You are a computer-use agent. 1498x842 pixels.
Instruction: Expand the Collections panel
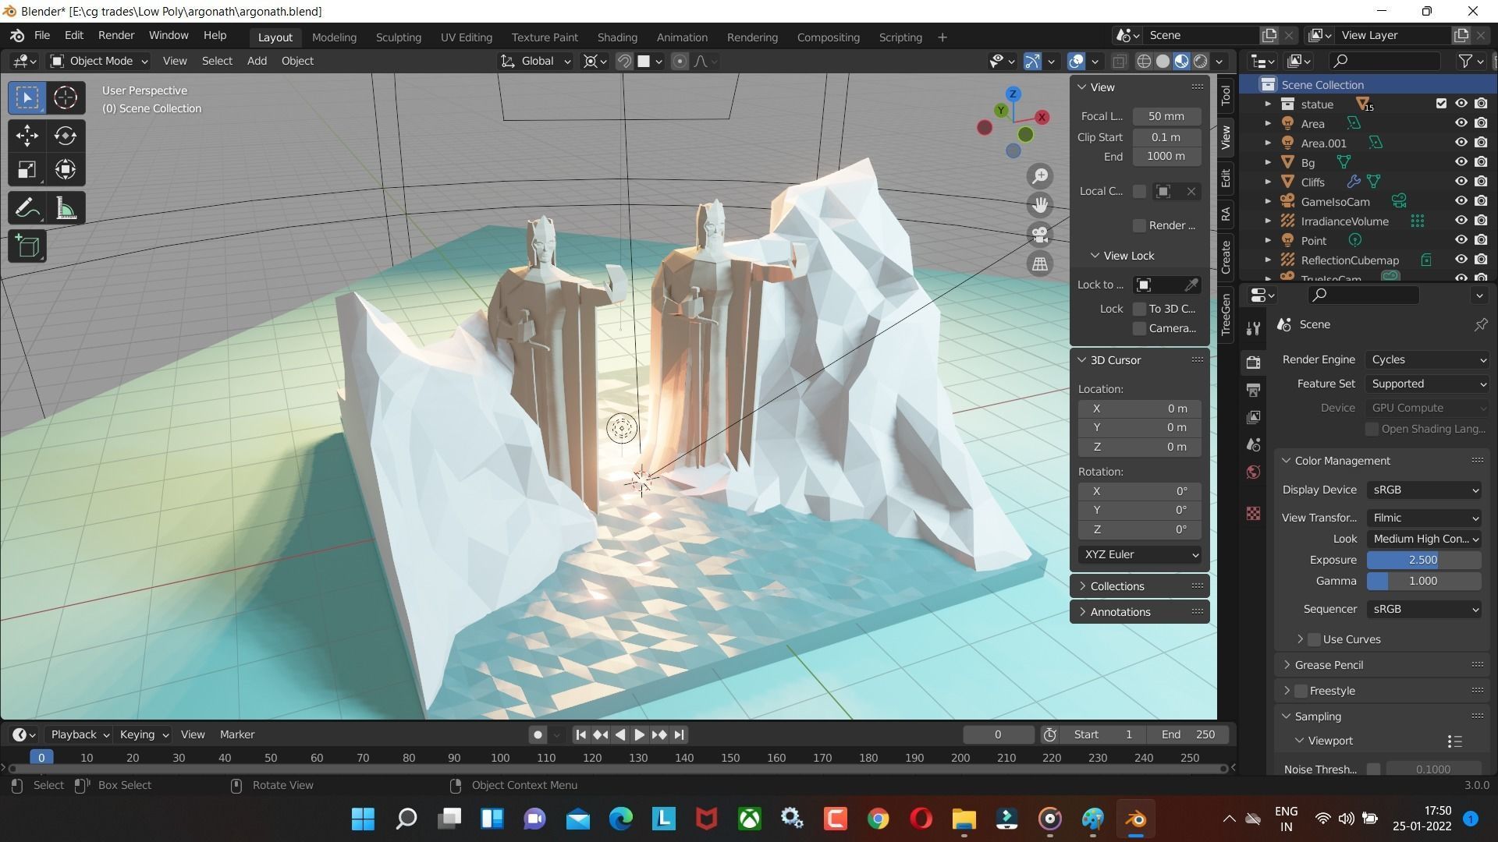coord(1139,586)
